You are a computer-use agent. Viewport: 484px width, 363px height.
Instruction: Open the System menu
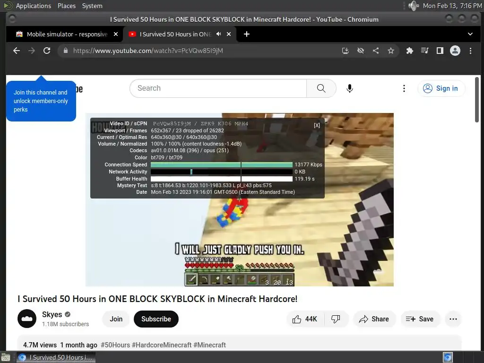(92, 6)
